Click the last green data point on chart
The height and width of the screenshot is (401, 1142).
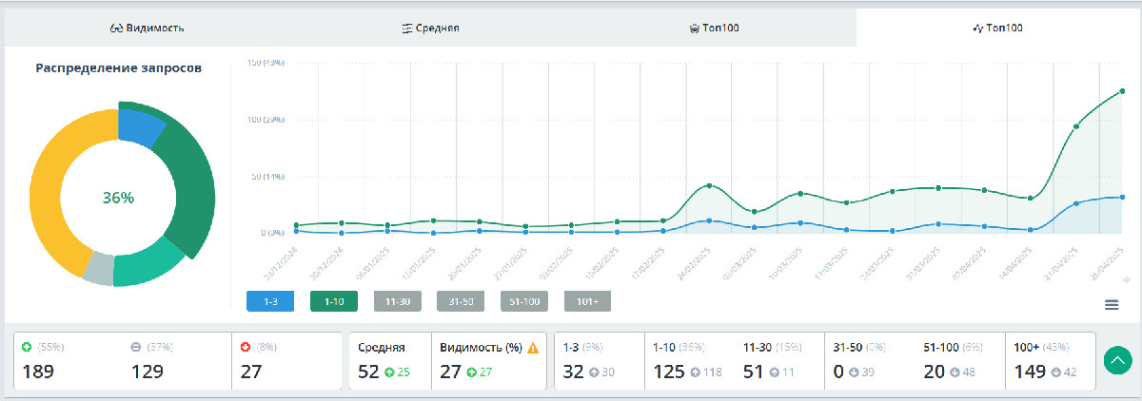1122,91
